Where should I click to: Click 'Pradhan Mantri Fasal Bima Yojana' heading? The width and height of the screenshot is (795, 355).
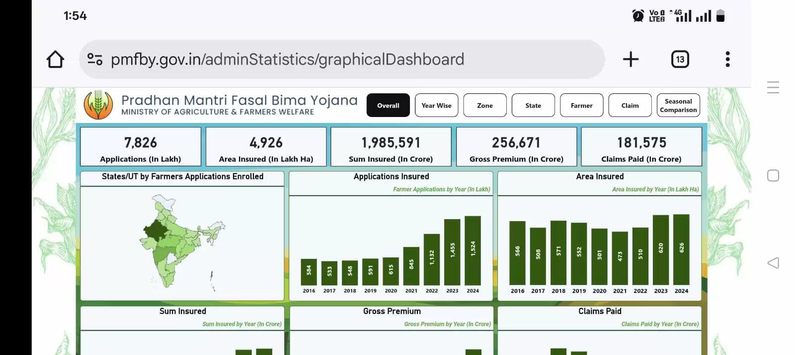(239, 100)
